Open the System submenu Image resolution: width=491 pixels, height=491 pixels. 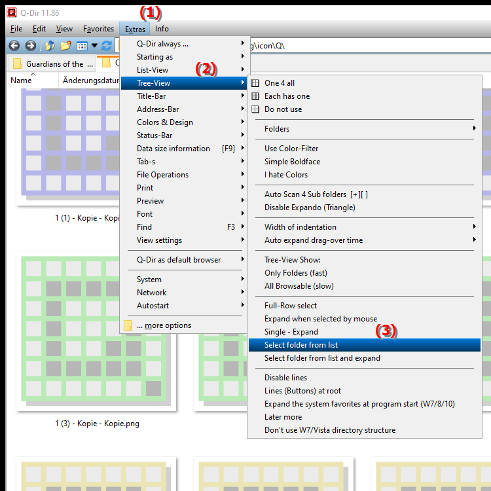(185, 280)
